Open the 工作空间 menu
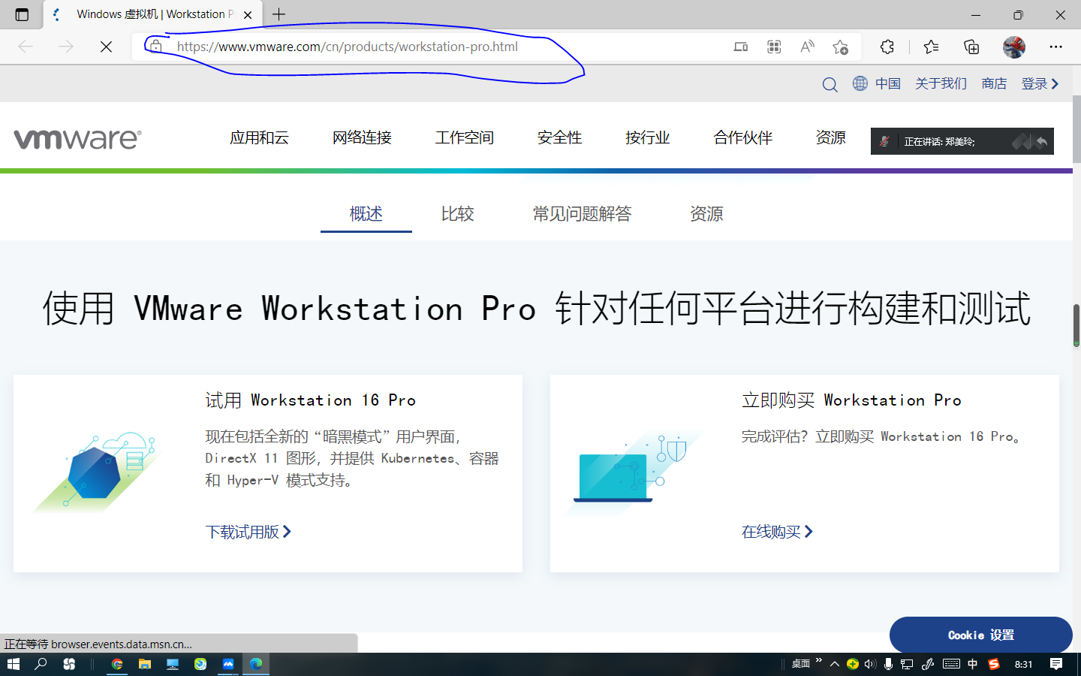 (x=465, y=137)
